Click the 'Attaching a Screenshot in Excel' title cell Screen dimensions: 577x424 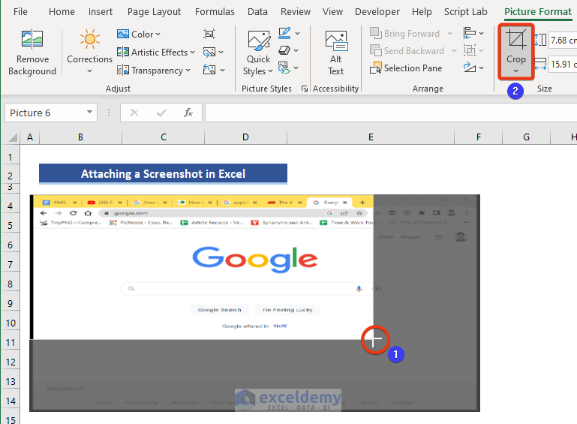163,173
